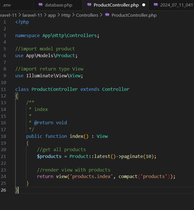Click '$products' variable on line 21
This screenshot has width=194, height=210.
point(49,157)
